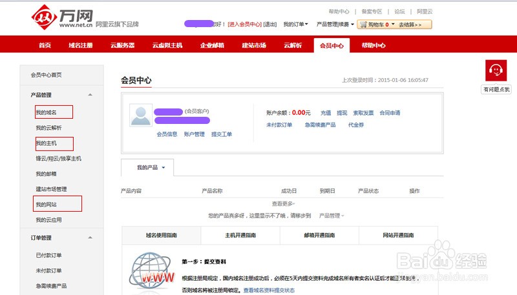Open the 账户管理 link
517x295 pixels.
click(x=195, y=134)
